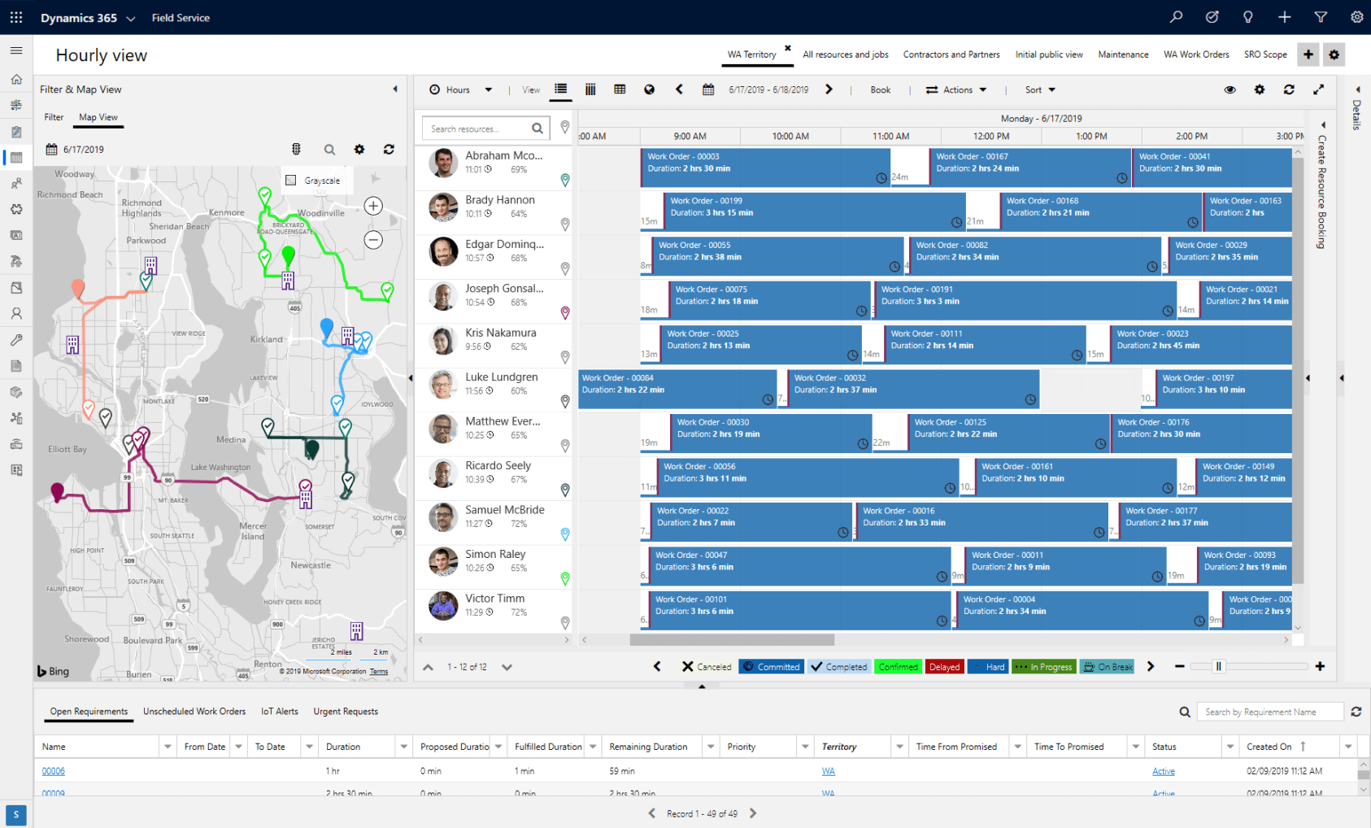Open map settings gear in Map View
Image resolution: width=1371 pixels, height=828 pixels.
click(x=359, y=150)
